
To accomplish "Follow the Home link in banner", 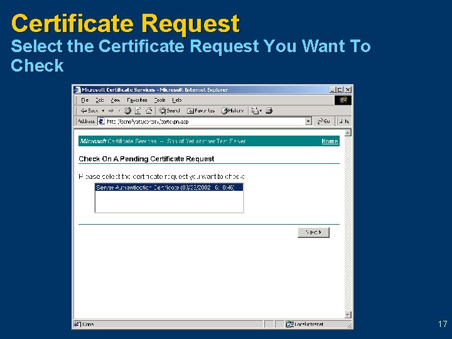I will pos(330,141).
